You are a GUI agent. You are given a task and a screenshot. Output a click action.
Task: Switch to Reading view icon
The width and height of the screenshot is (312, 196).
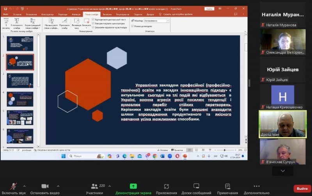pyautogui.click(x=203, y=150)
